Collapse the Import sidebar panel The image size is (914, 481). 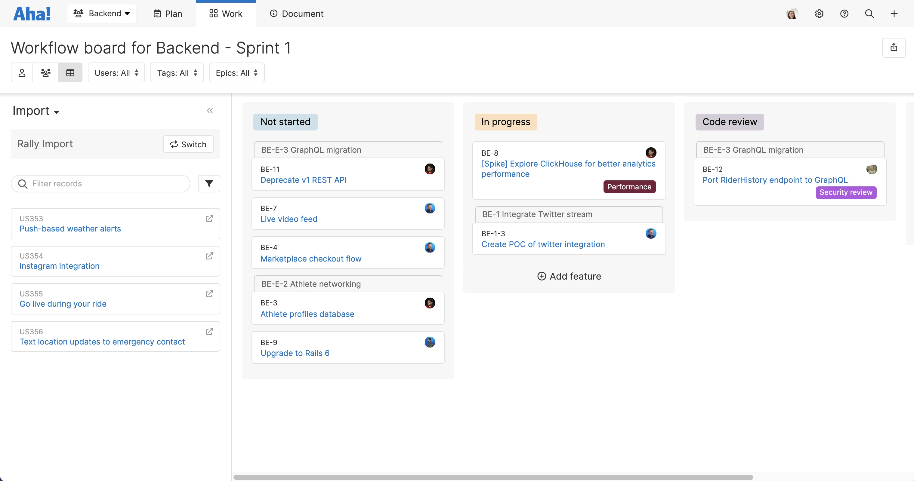click(x=210, y=111)
